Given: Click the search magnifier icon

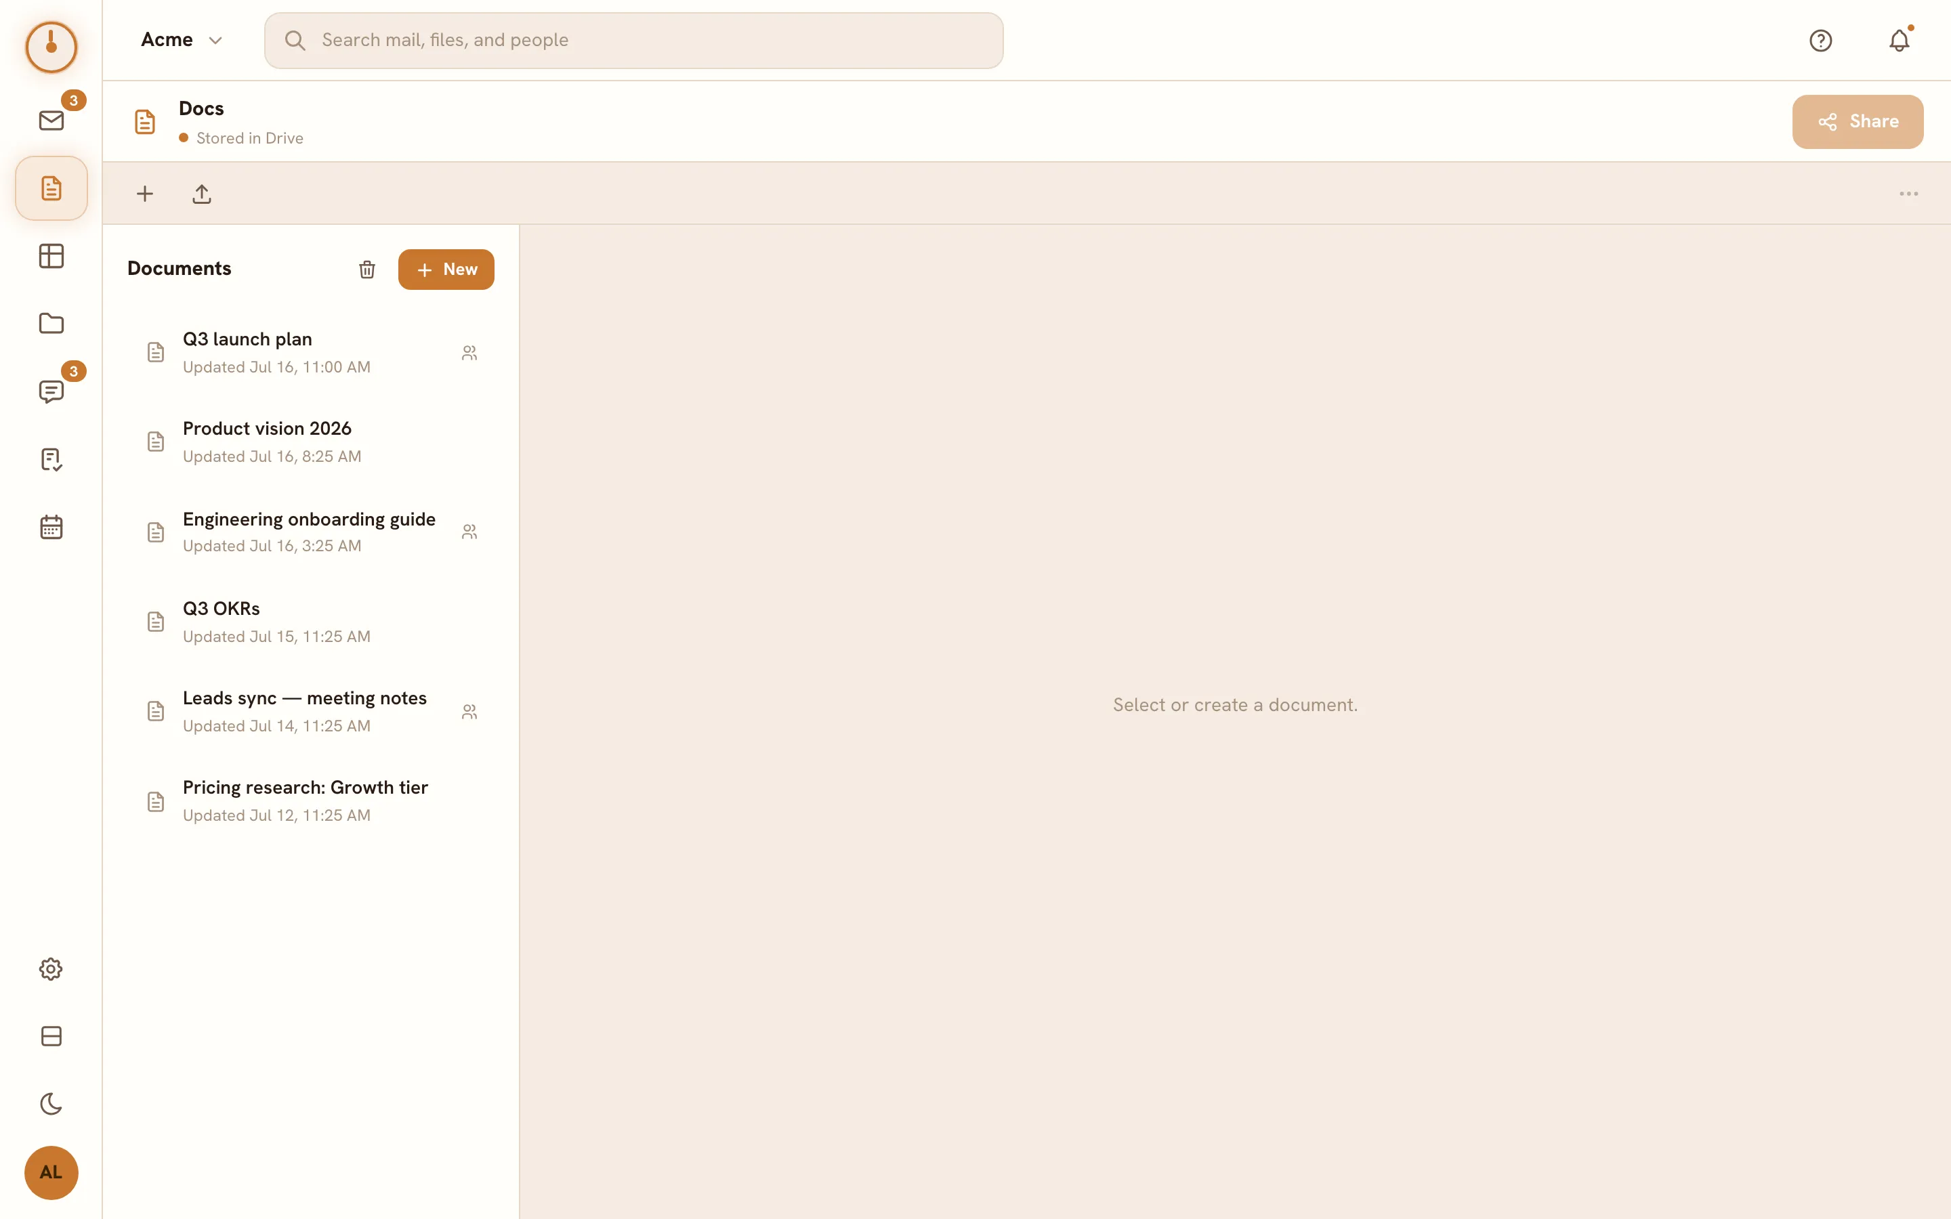Looking at the screenshot, I should click(295, 41).
